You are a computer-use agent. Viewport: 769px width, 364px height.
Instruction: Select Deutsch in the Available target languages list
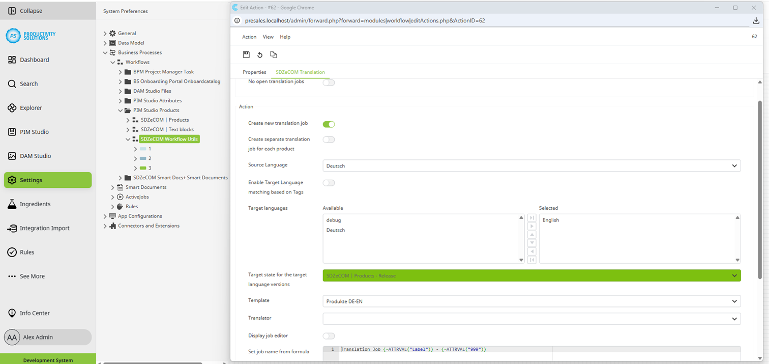click(335, 230)
